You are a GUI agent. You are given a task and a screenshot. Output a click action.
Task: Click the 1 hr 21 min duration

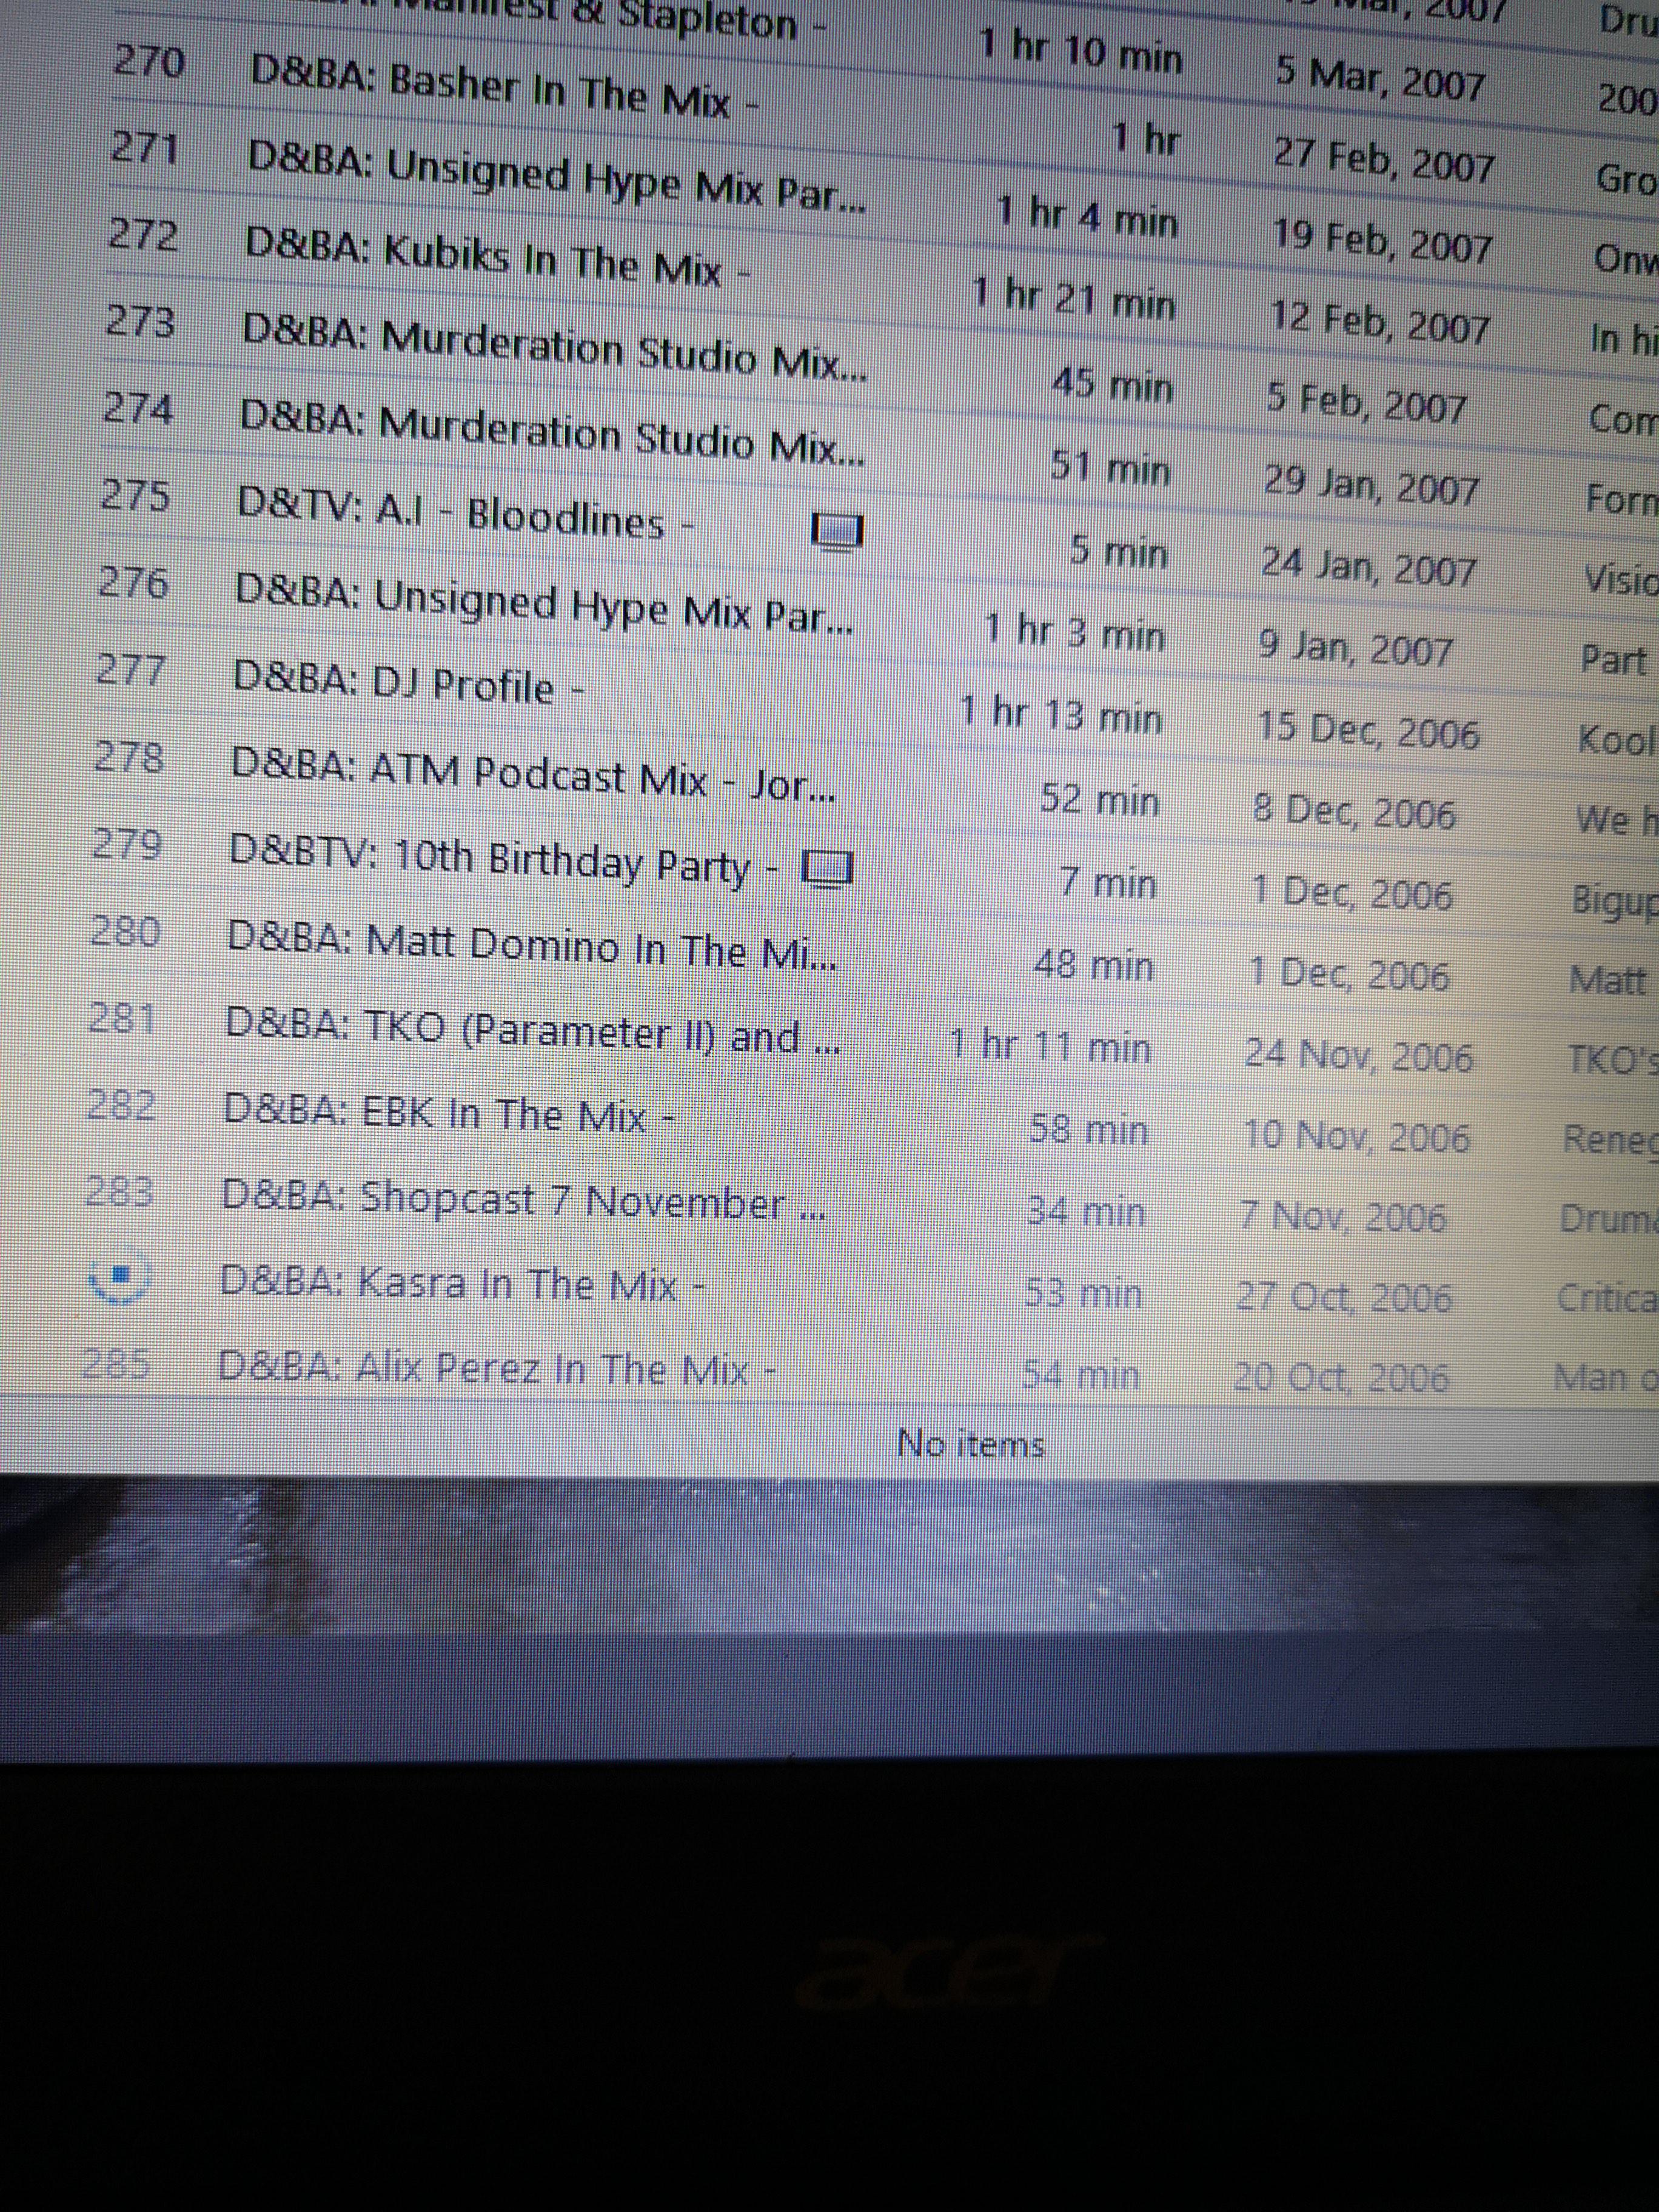click(1074, 298)
